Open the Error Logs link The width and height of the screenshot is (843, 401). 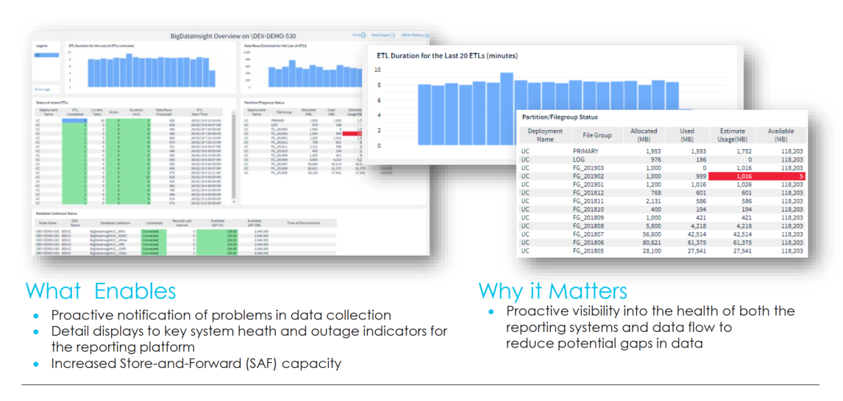tap(42, 89)
